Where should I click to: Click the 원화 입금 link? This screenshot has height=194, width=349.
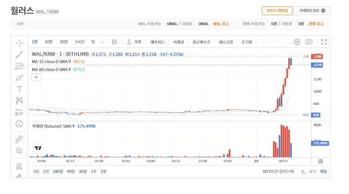point(316,24)
